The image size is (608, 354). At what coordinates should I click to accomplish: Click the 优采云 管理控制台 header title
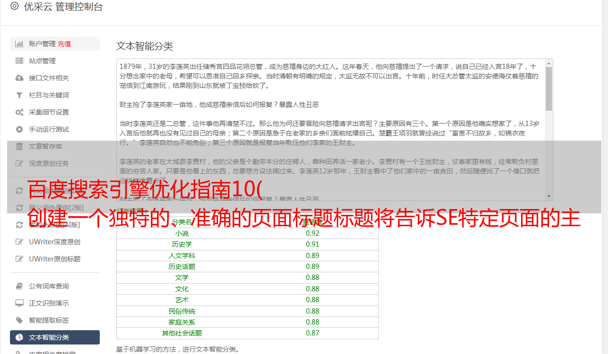pyautogui.click(x=63, y=7)
